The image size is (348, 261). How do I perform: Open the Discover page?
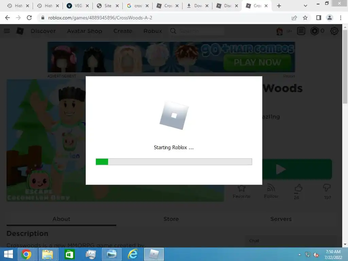(x=43, y=31)
